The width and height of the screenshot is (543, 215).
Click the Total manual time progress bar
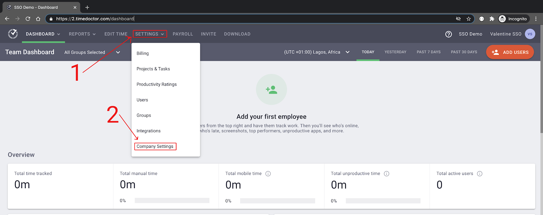[x=172, y=201]
